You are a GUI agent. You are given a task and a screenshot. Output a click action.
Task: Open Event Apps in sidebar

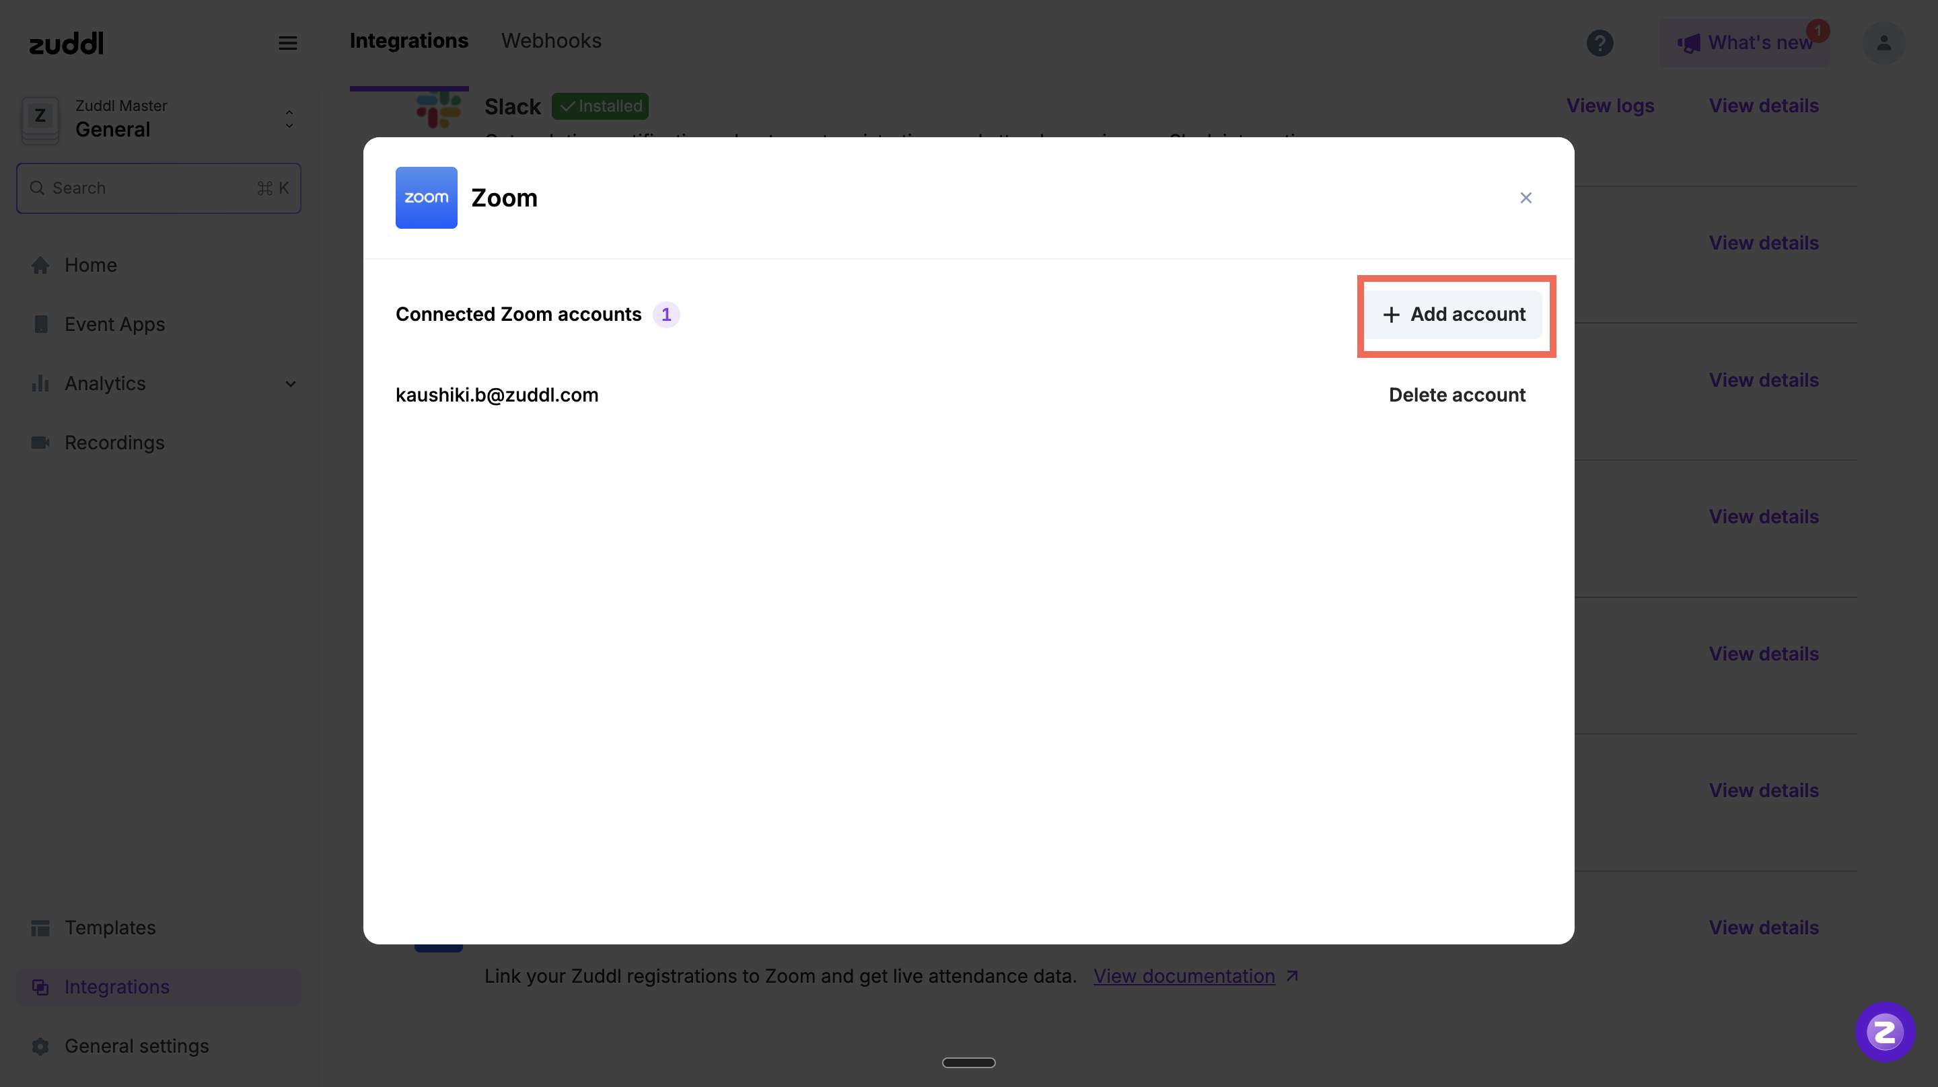(159, 324)
